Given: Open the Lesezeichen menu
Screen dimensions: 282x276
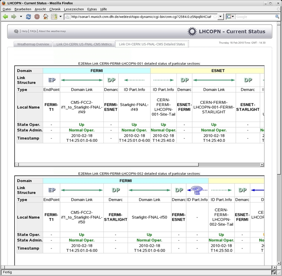Looking at the screenshot, I should coord(74,9).
